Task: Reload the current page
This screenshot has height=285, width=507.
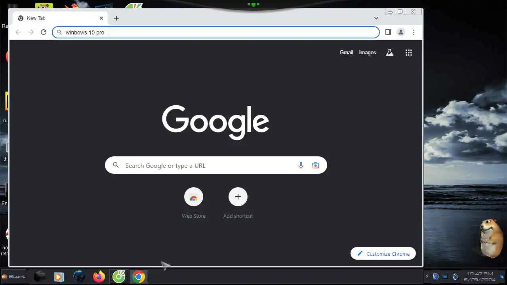Action: [44, 32]
